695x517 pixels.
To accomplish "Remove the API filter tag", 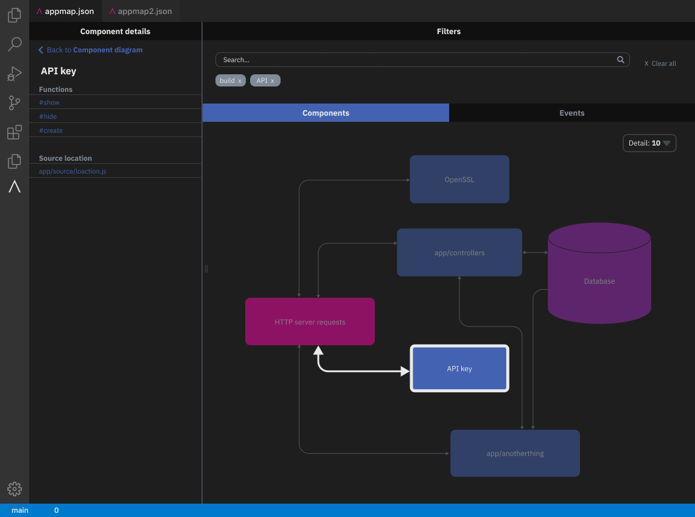I will coord(273,80).
